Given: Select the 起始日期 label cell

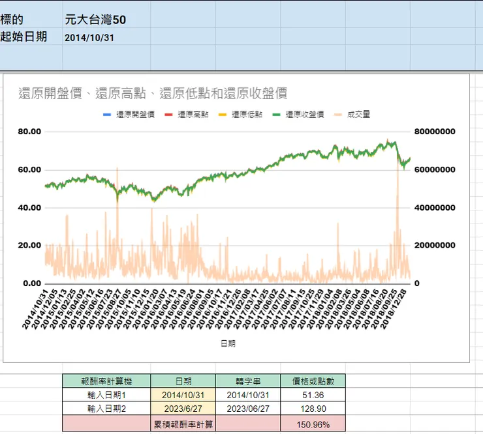Looking at the screenshot, I should click(31, 36).
